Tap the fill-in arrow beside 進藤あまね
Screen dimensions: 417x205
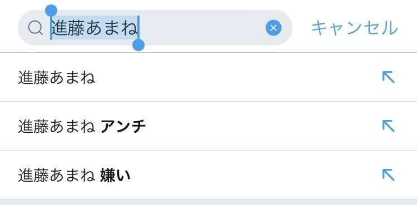click(388, 77)
